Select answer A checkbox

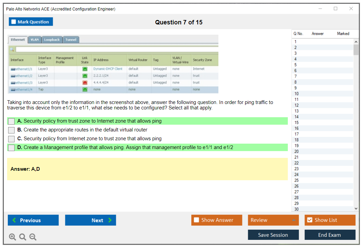tap(11, 121)
